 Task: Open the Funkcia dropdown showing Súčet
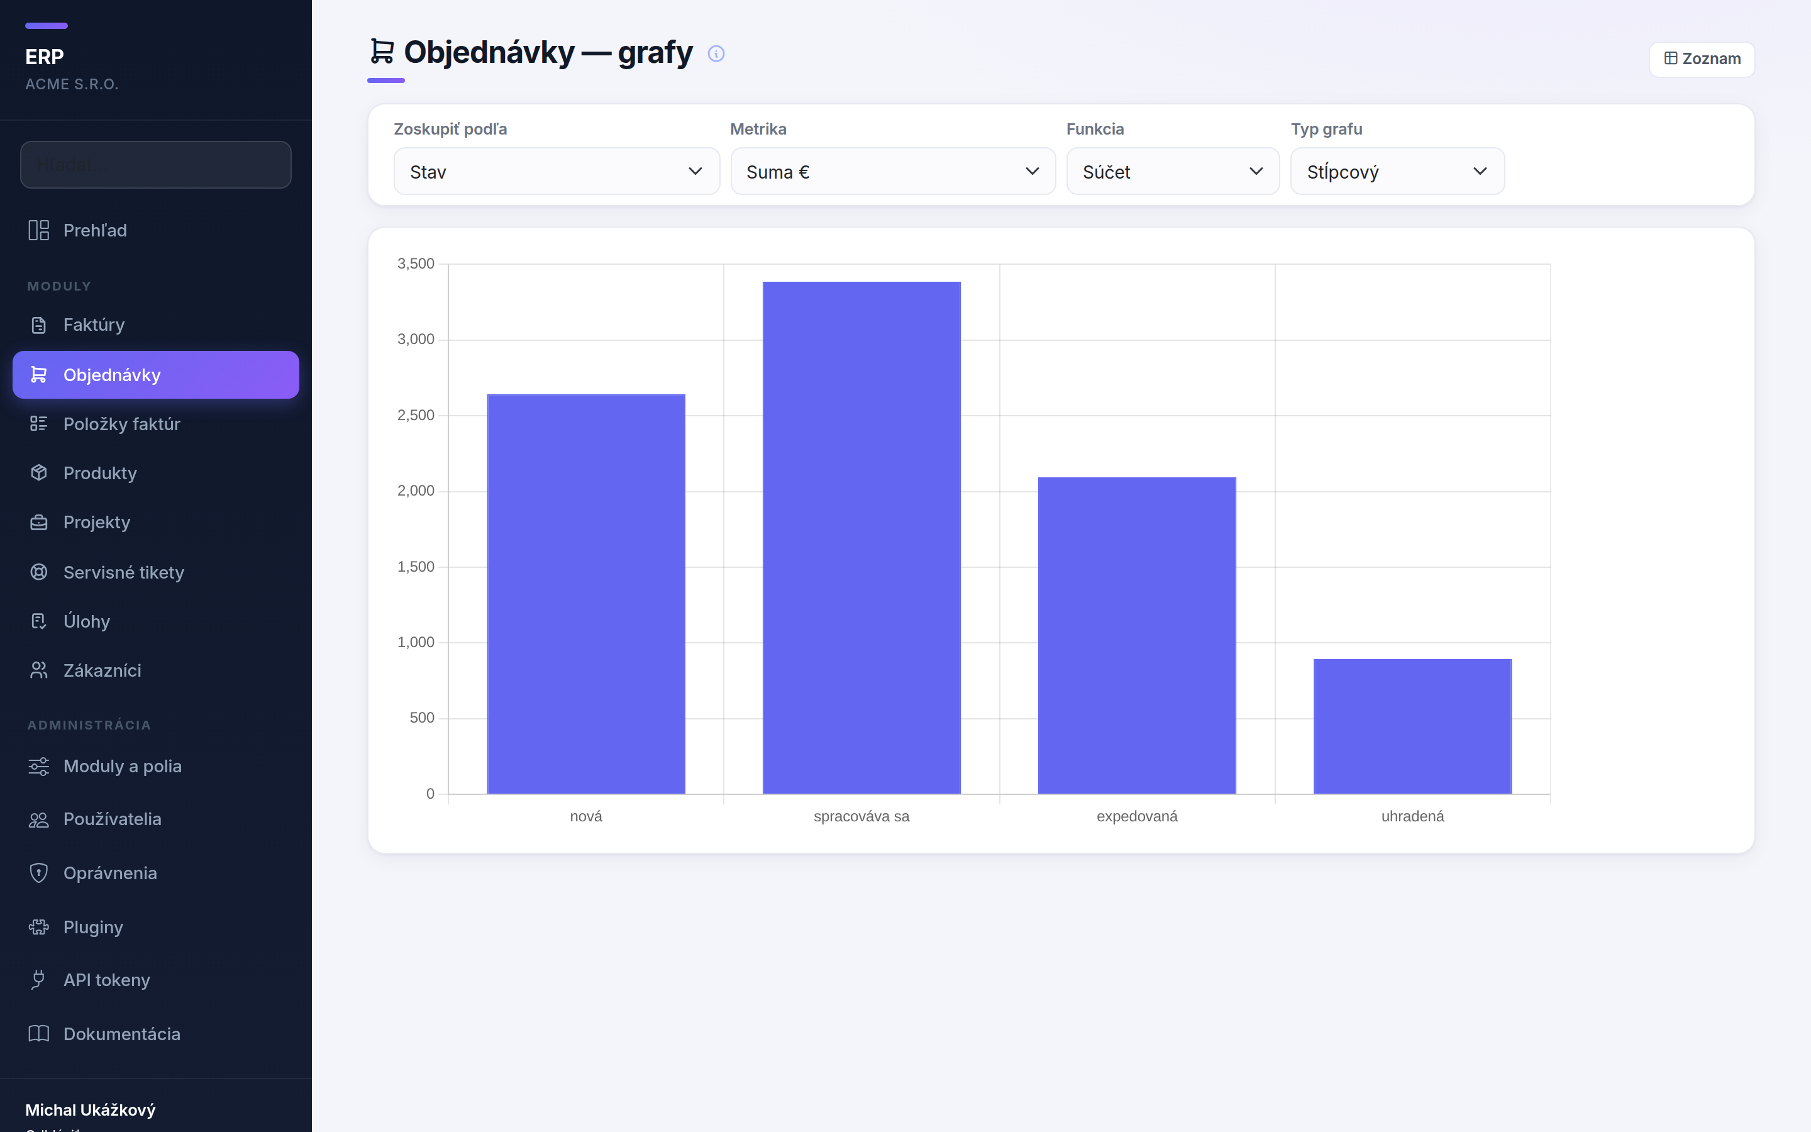pos(1173,172)
